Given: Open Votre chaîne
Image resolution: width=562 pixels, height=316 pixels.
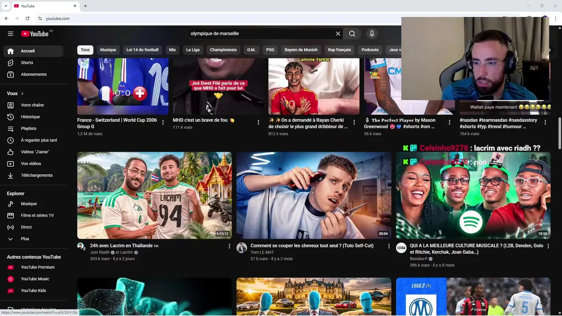Looking at the screenshot, I should pyautogui.click(x=33, y=105).
